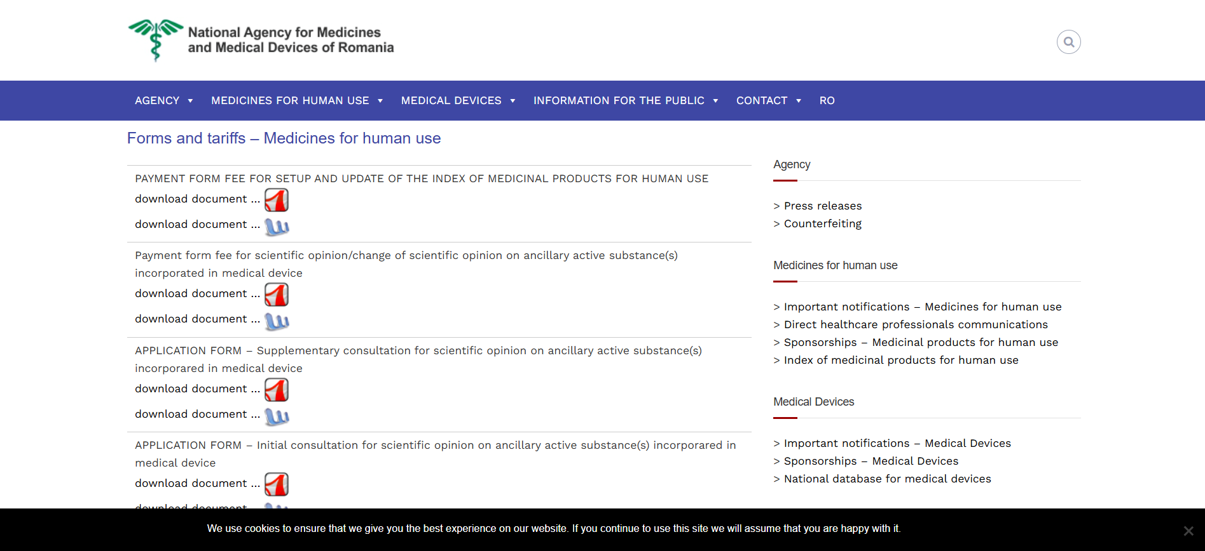Download PDF for Initial consultation application form
Image resolution: width=1205 pixels, height=551 pixels.
[x=277, y=484]
